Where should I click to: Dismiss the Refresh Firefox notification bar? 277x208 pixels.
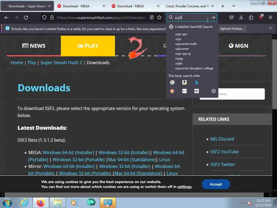pos(271,28)
